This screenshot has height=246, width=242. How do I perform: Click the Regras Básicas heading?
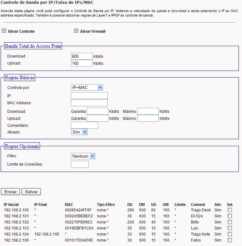[20, 78]
